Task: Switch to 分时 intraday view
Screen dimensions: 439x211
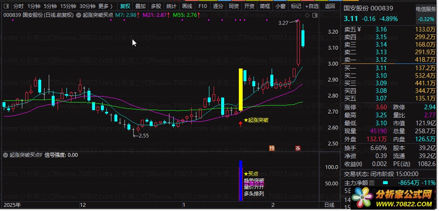Action: click(x=19, y=6)
